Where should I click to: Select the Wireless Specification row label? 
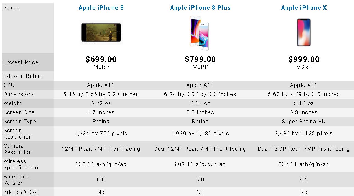pos(21,164)
